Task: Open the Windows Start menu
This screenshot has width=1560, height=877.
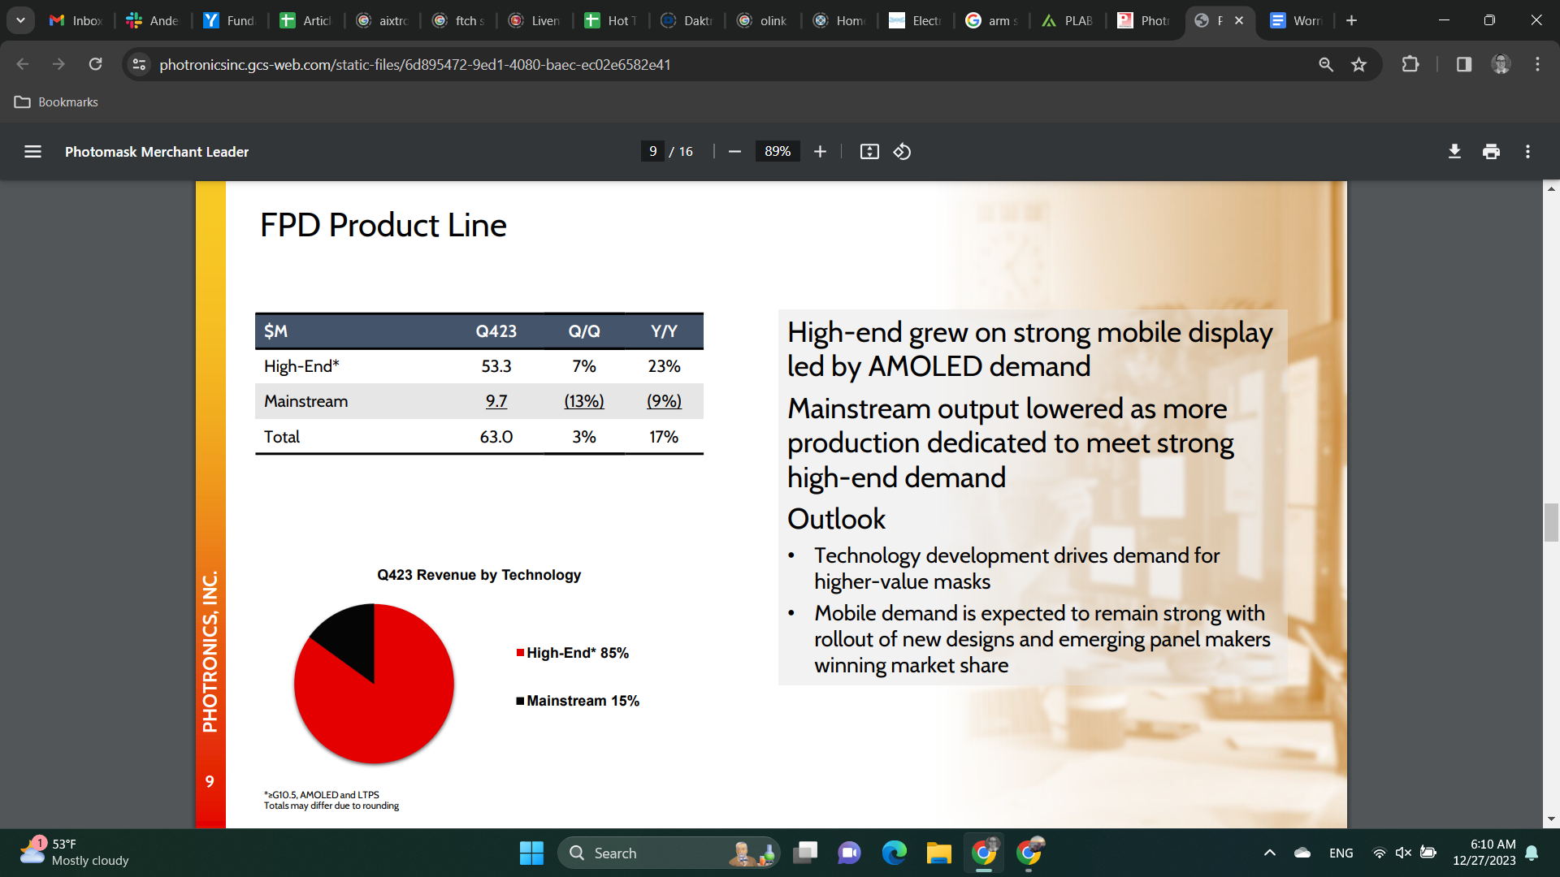Action: click(x=531, y=853)
